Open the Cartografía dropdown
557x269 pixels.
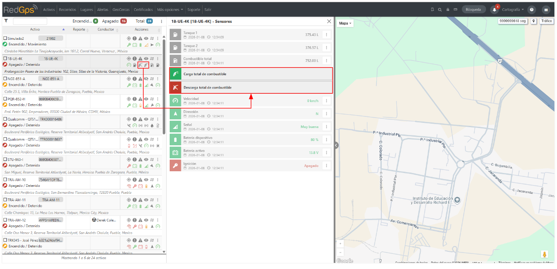click(x=513, y=10)
